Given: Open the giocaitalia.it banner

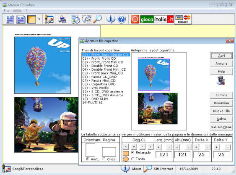Looking at the screenshot, I should [x=157, y=19].
